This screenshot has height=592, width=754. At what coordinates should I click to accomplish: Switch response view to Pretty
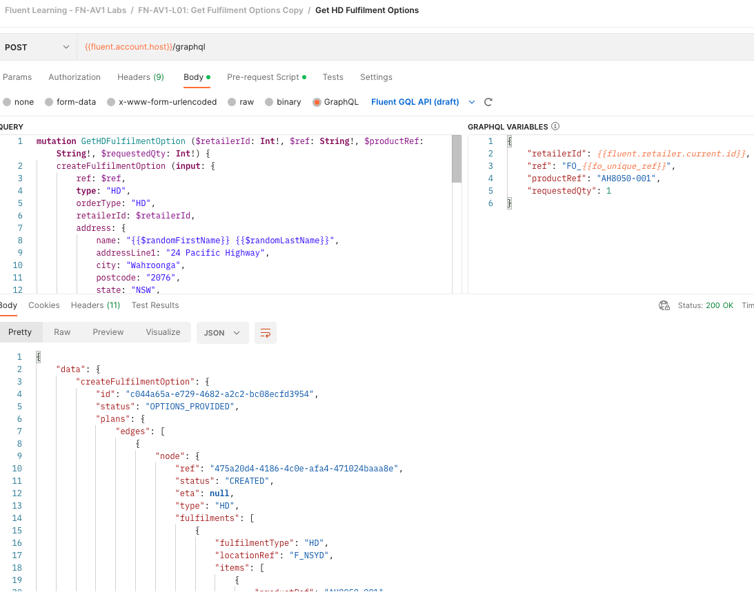[20, 332]
